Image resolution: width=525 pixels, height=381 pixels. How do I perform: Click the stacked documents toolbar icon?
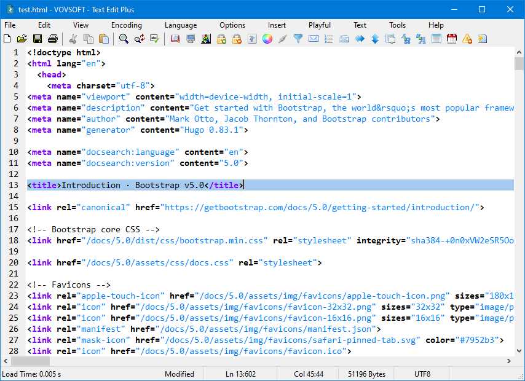[x=390, y=39]
